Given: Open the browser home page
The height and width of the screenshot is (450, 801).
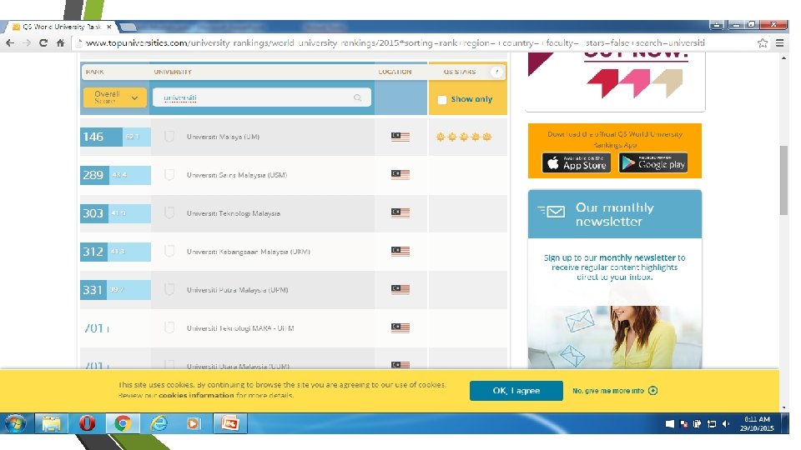Looking at the screenshot, I should click(60, 42).
